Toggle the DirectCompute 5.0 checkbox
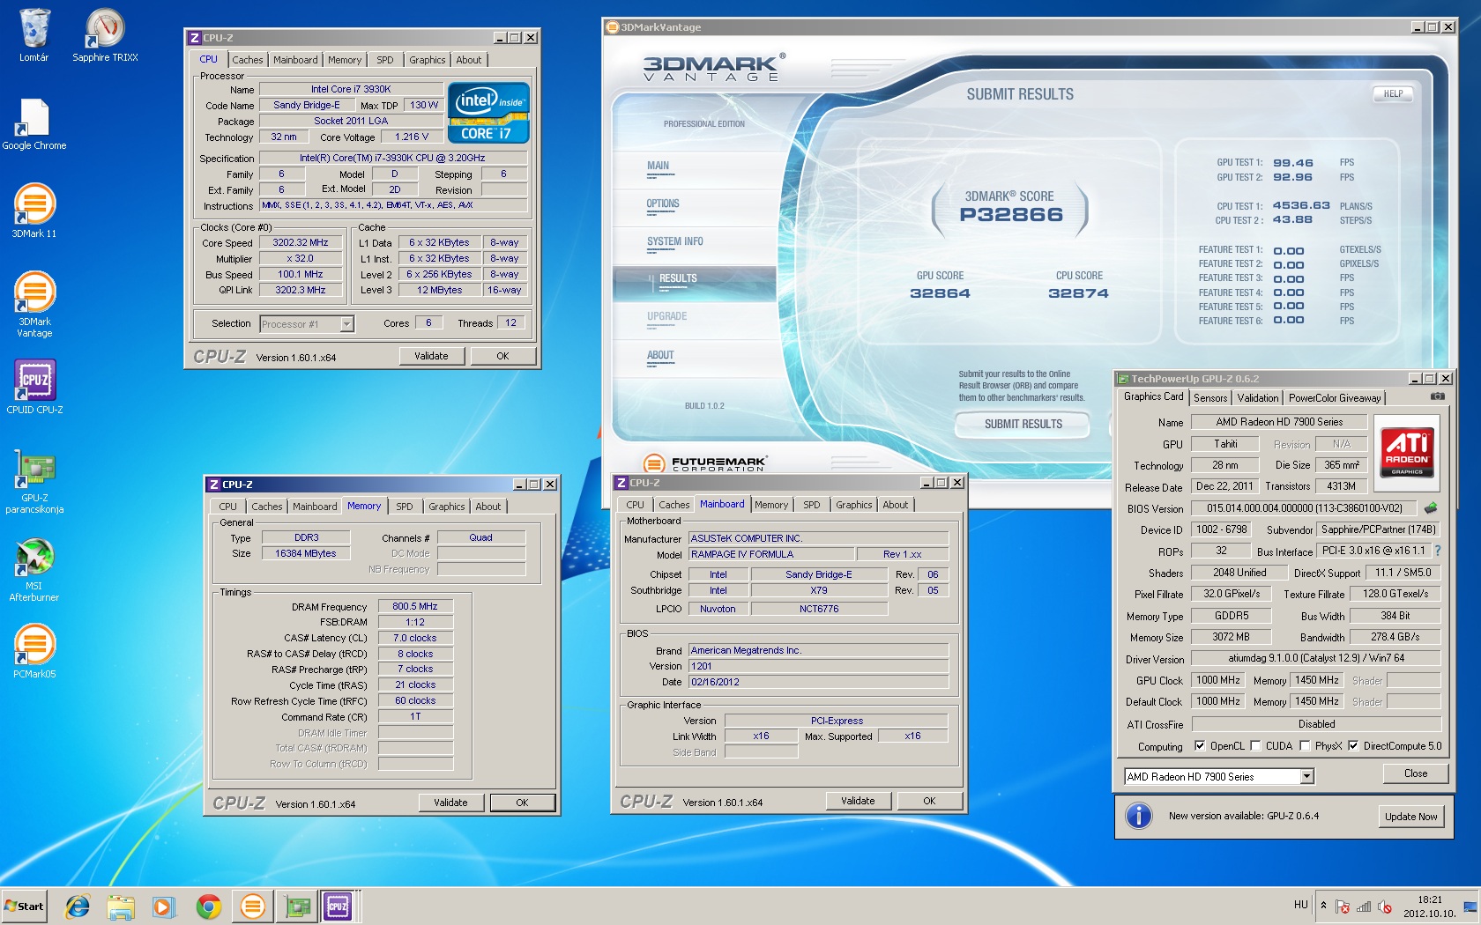This screenshot has height=925, width=1481. tap(1353, 745)
